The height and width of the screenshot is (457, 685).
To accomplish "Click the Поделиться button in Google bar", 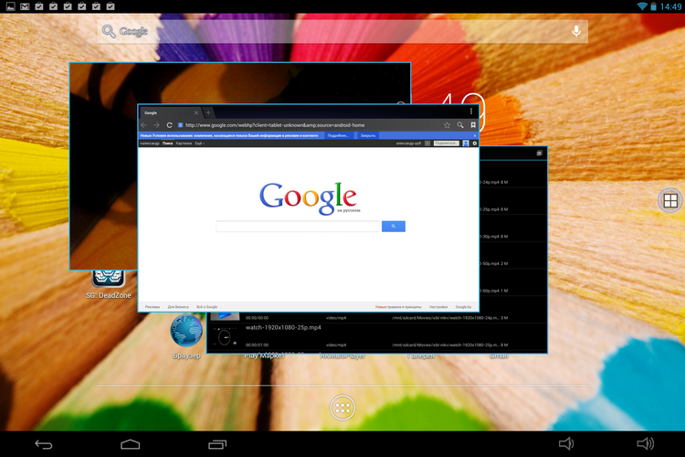I will pos(446,143).
